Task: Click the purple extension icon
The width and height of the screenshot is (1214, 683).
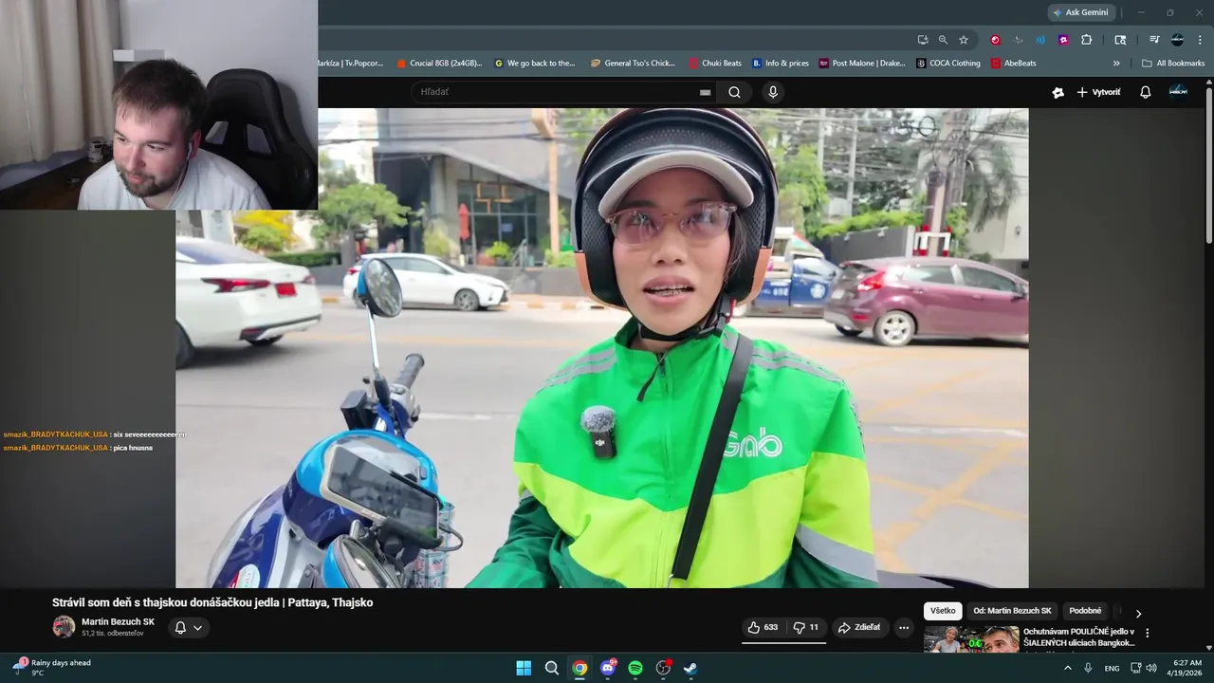Action: pyautogui.click(x=1063, y=40)
